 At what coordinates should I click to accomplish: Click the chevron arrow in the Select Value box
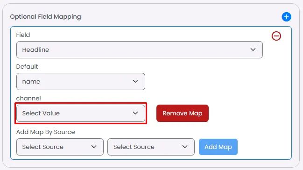[135, 113]
